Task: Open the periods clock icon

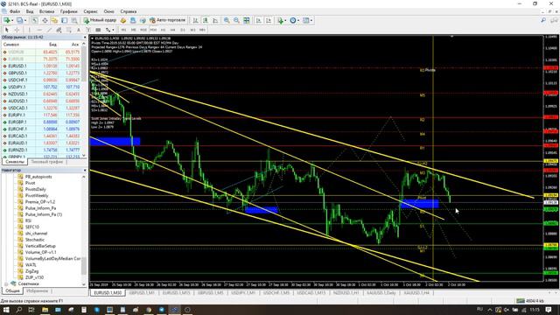Action: [x=293, y=20]
